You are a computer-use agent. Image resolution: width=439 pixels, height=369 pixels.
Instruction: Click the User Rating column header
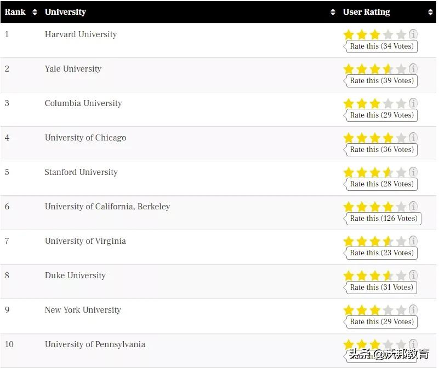click(x=367, y=12)
